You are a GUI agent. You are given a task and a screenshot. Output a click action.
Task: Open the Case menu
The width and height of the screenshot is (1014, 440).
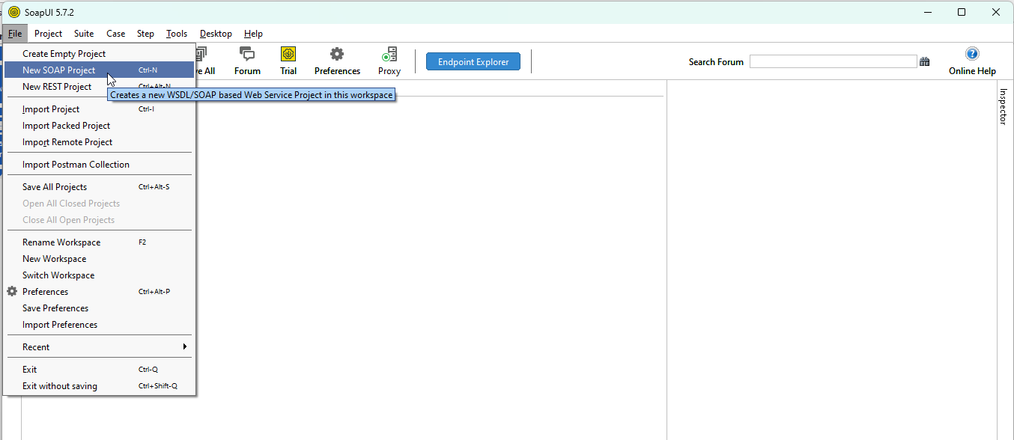tap(116, 34)
